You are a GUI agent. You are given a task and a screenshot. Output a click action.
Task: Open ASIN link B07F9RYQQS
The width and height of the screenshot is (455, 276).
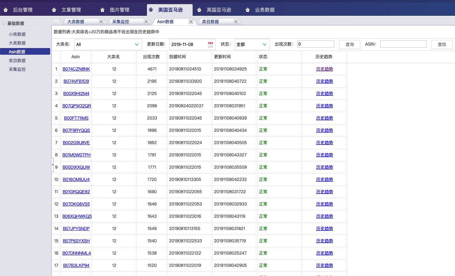(x=76, y=130)
